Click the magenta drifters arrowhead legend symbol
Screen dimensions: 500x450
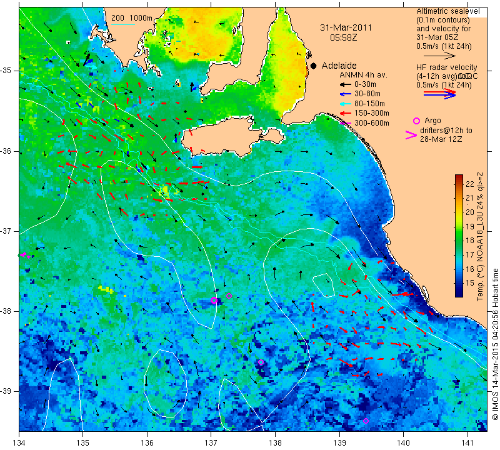[x=411, y=135]
